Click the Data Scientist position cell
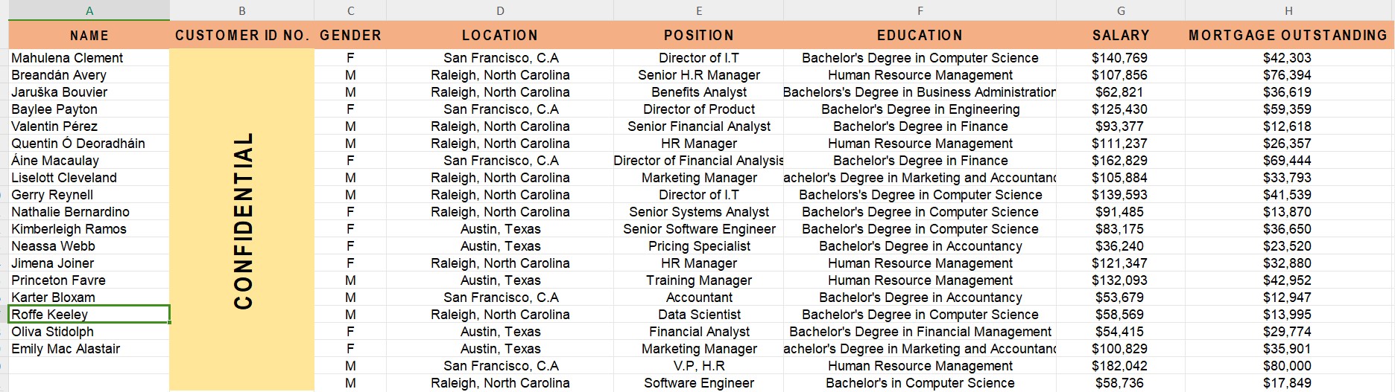1395x392 pixels. pos(699,315)
